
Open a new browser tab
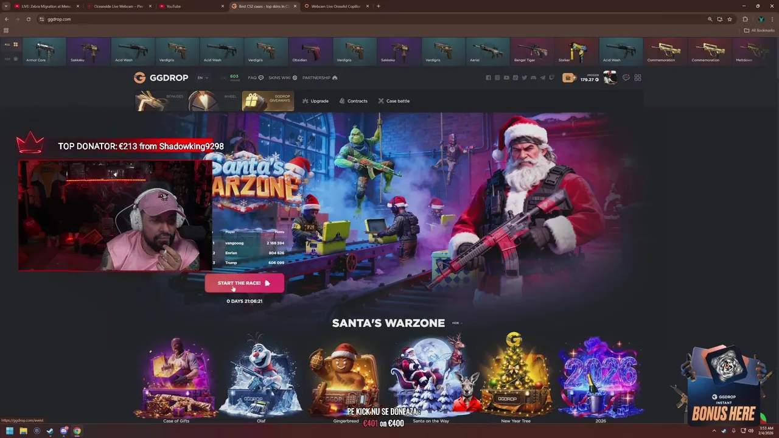[379, 6]
